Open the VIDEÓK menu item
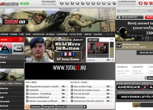 pos(88,35)
